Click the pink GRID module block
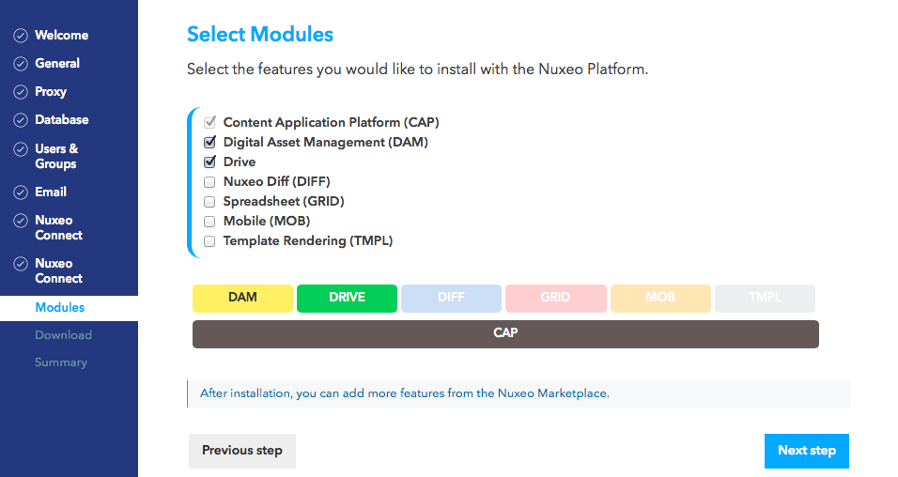Image resolution: width=898 pixels, height=477 pixels. pyautogui.click(x=555, y=299)
